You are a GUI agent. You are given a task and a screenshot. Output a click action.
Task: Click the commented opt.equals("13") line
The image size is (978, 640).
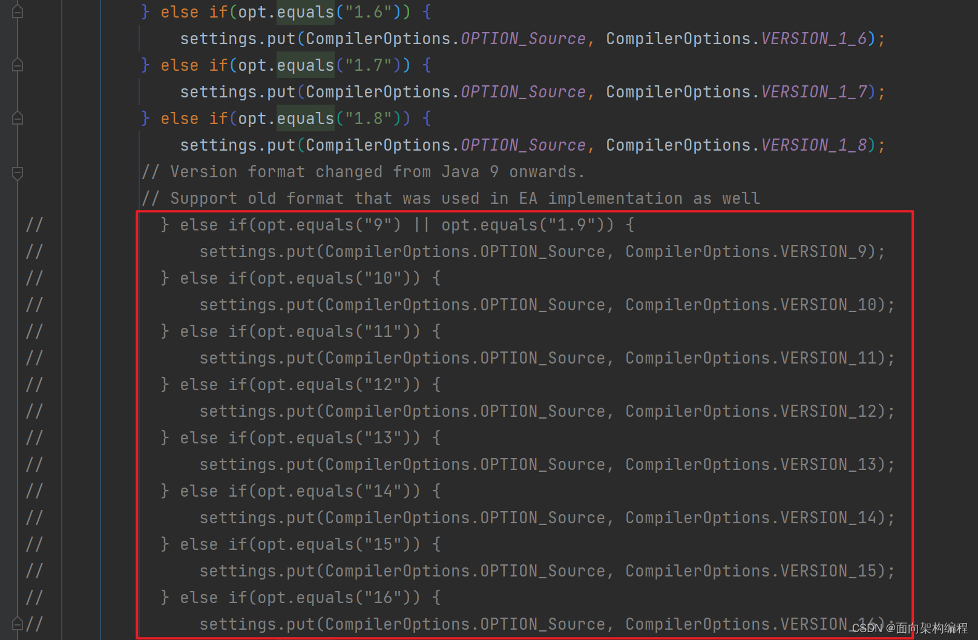[301, 438]
